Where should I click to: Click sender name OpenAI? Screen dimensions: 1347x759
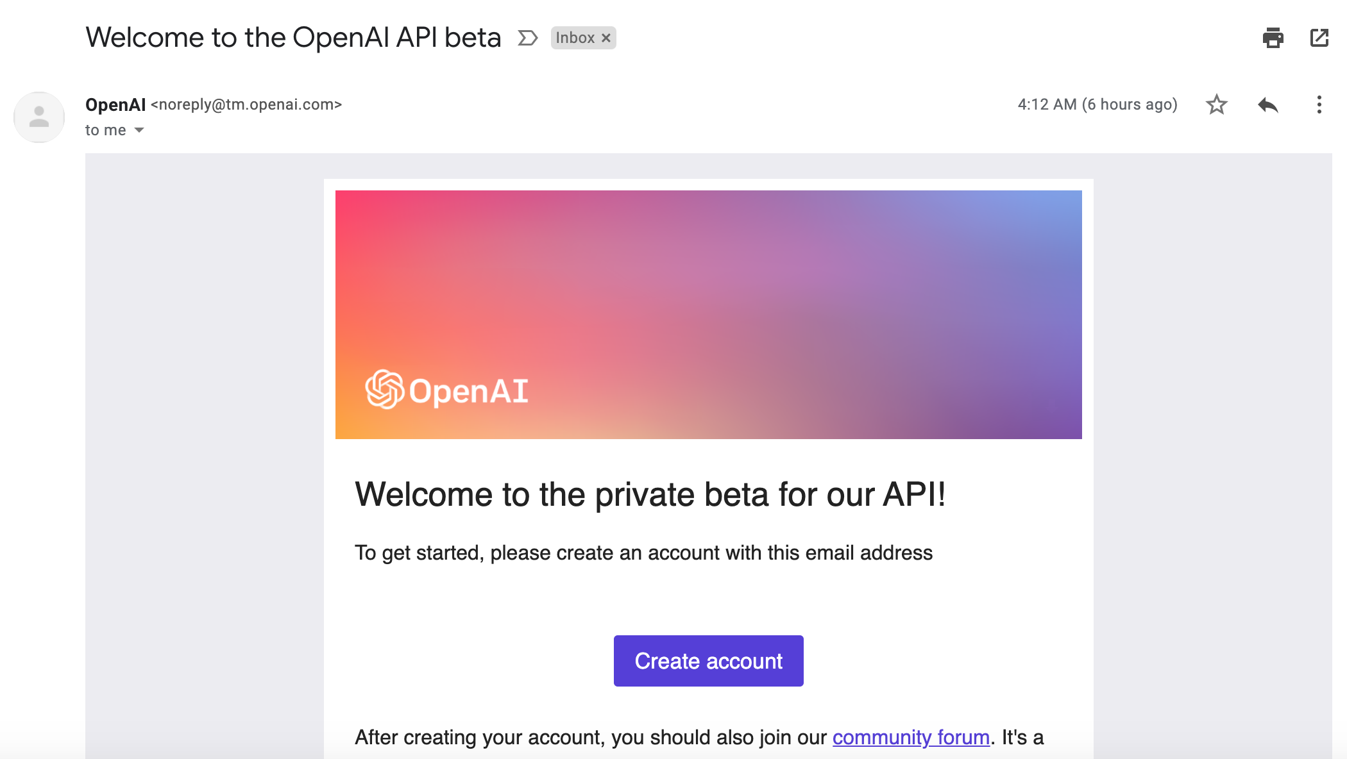tap(115, 104)
